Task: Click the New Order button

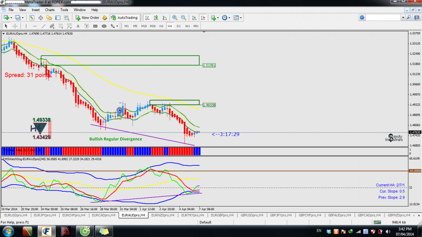Action: coord(87,17)
